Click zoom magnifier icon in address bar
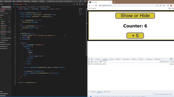The height and width of the screenshot is (97, 174). point(157,5)
